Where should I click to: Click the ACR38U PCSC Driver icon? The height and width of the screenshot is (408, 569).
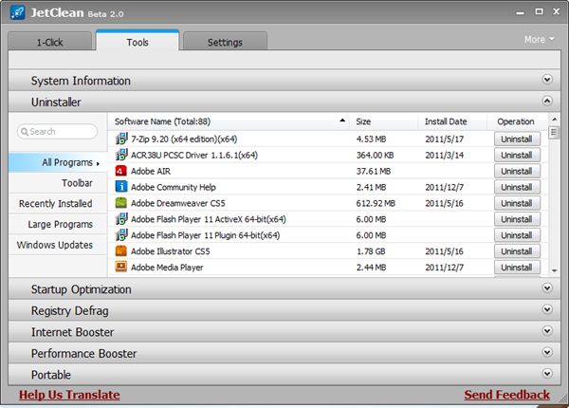[x=121, y=155]
